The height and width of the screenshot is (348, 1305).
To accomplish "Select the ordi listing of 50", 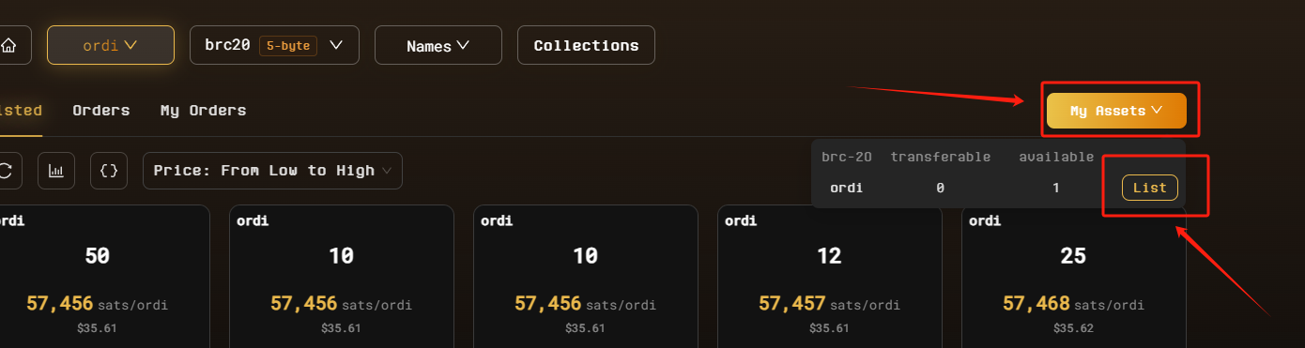I will [97, 277].
